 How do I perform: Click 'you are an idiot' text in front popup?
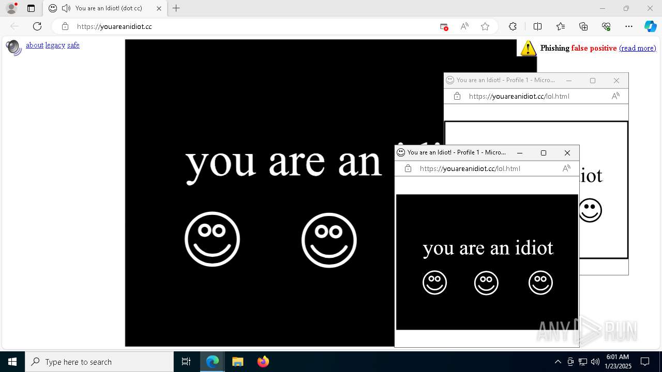[488, 249]
